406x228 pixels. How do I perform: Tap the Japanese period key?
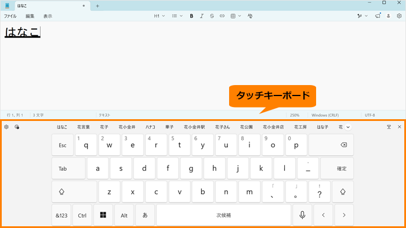296,192
